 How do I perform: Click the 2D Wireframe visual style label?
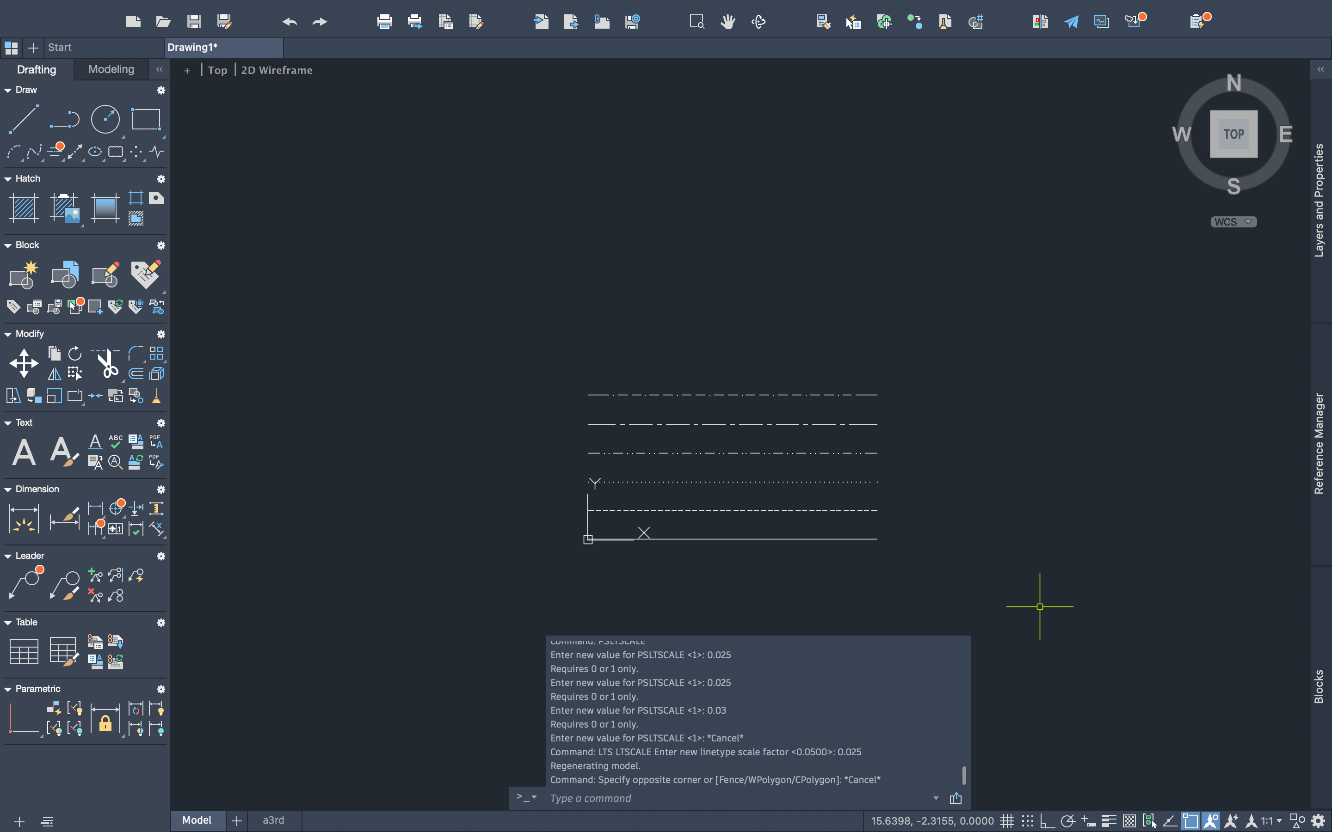pos(276,70)
